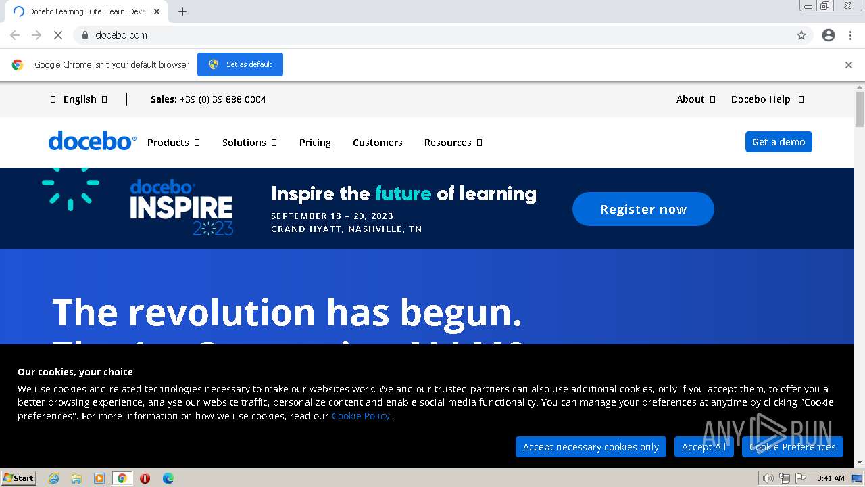
Task: Click the Chrome taskbar icon
Action: point(122,478)
